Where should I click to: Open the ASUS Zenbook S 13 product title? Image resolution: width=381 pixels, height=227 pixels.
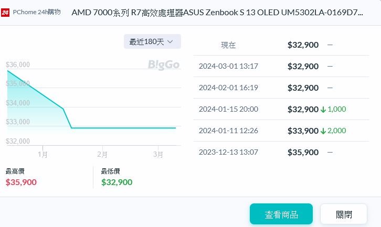[217, 13]
